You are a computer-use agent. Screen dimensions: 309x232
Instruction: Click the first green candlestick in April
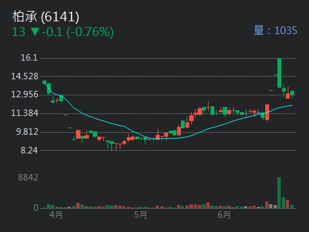coord(44,82)
